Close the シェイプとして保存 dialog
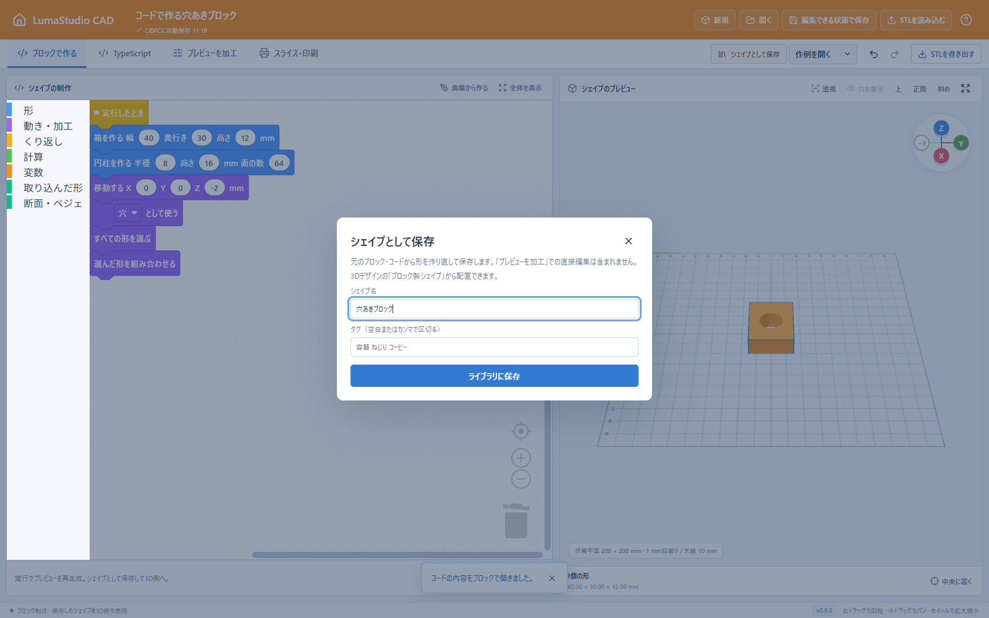 pyautogui.click(x=628, y=241)
